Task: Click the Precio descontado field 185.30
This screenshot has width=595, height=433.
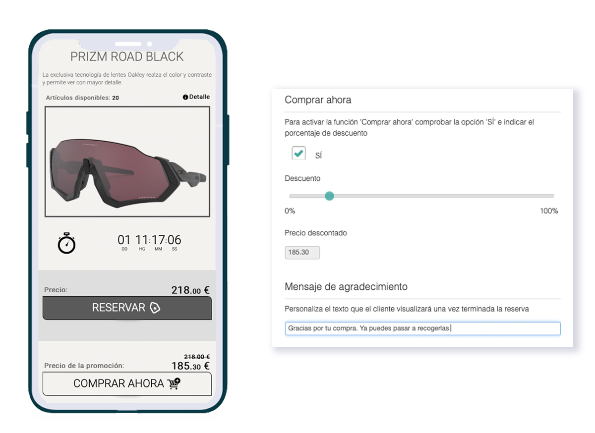Action: pos(302,253)
